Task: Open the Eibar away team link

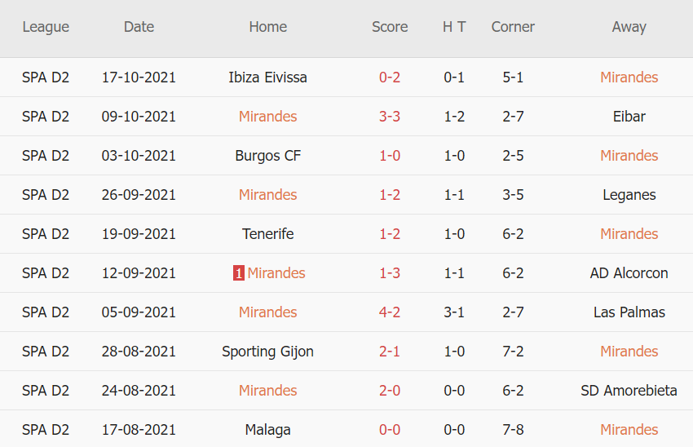Action: coord(629,117)
